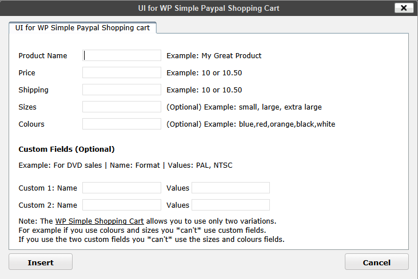Viewport: 418px width, 279px height.
Task: Click the Colours hint 'blue,red,orange,black,white'
Action: (x=287, y=124)
